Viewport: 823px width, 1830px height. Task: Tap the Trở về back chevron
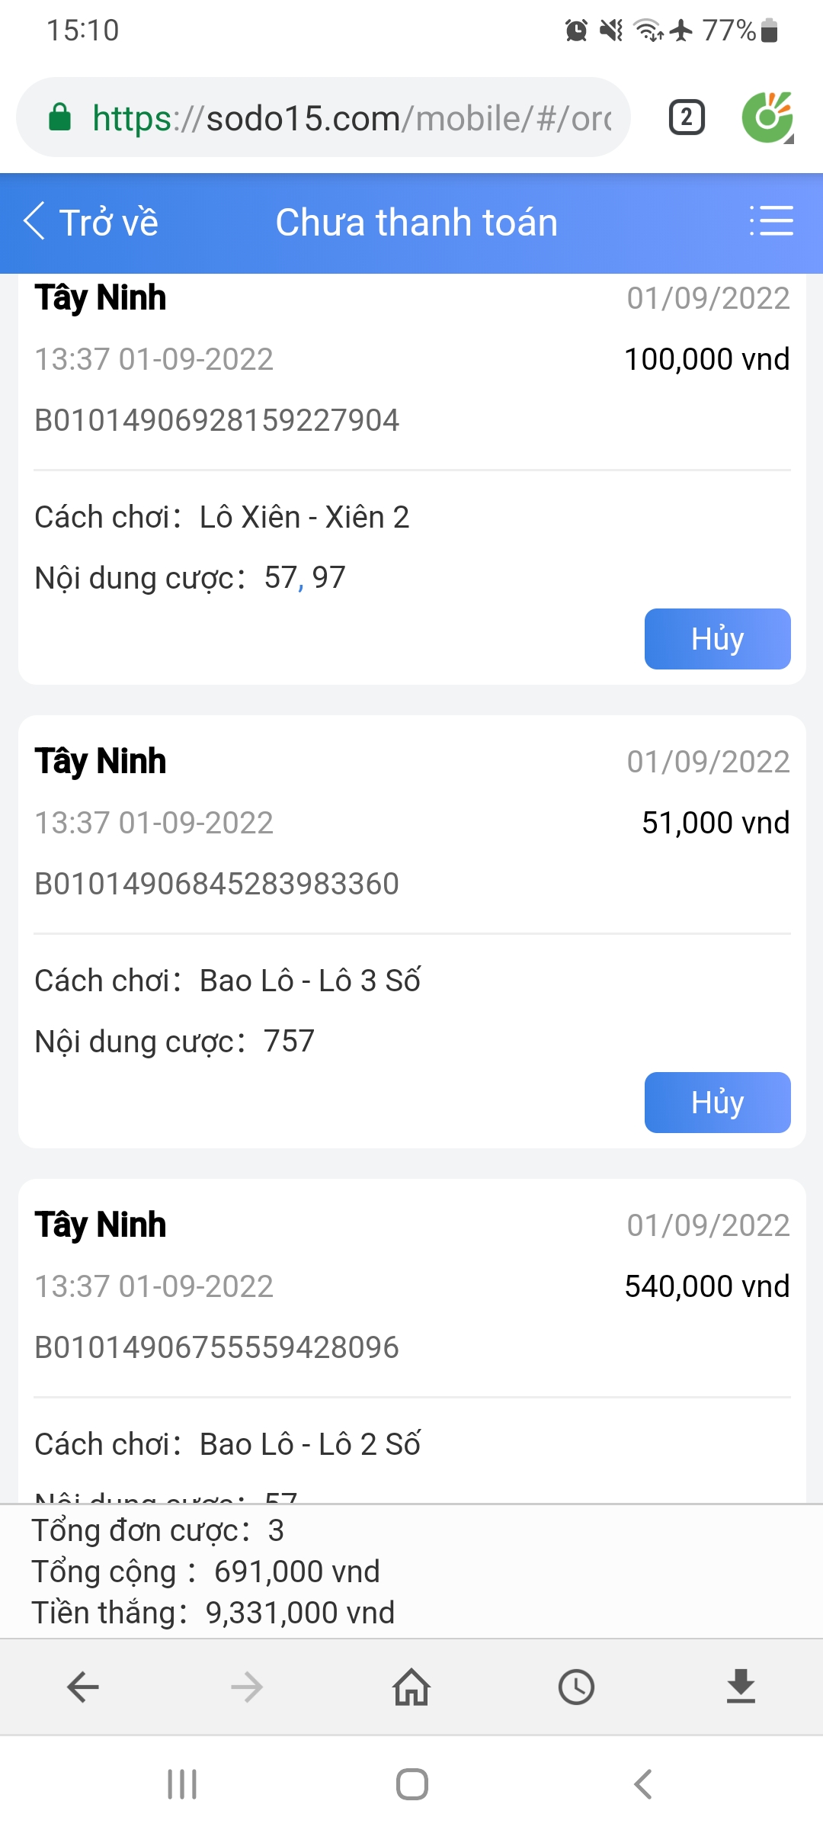(x=35, y=222)
